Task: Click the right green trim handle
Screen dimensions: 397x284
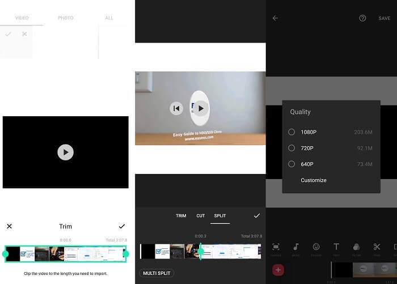Action: (126, 253)
